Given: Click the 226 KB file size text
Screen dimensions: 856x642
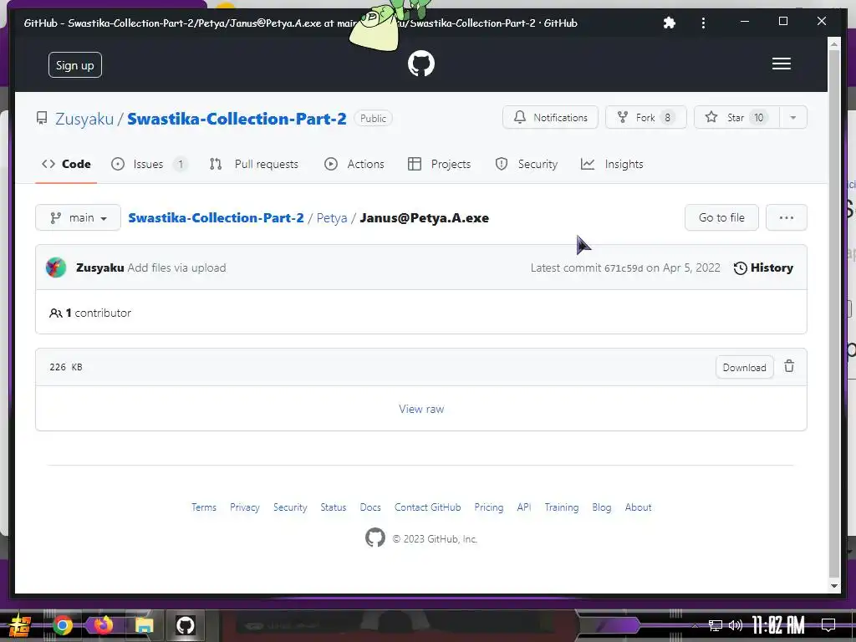Looking at the screenshot, I should pyautogui.click(x=65, y=367).
